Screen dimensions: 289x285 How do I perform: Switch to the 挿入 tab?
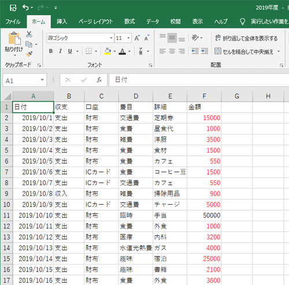[62, 21]
